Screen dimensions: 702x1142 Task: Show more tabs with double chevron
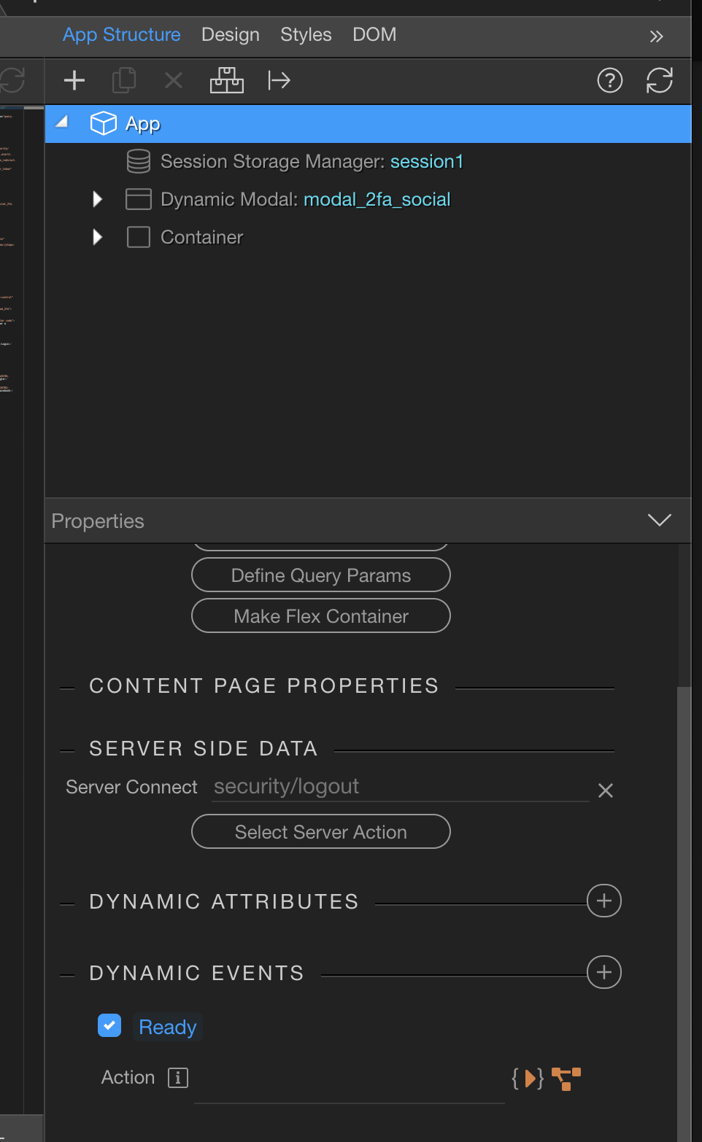click(656, 36)
